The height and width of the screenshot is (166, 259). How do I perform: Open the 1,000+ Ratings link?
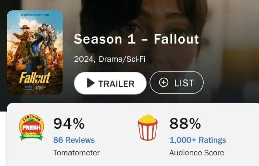pyautogui.click(x=198, y=140)
